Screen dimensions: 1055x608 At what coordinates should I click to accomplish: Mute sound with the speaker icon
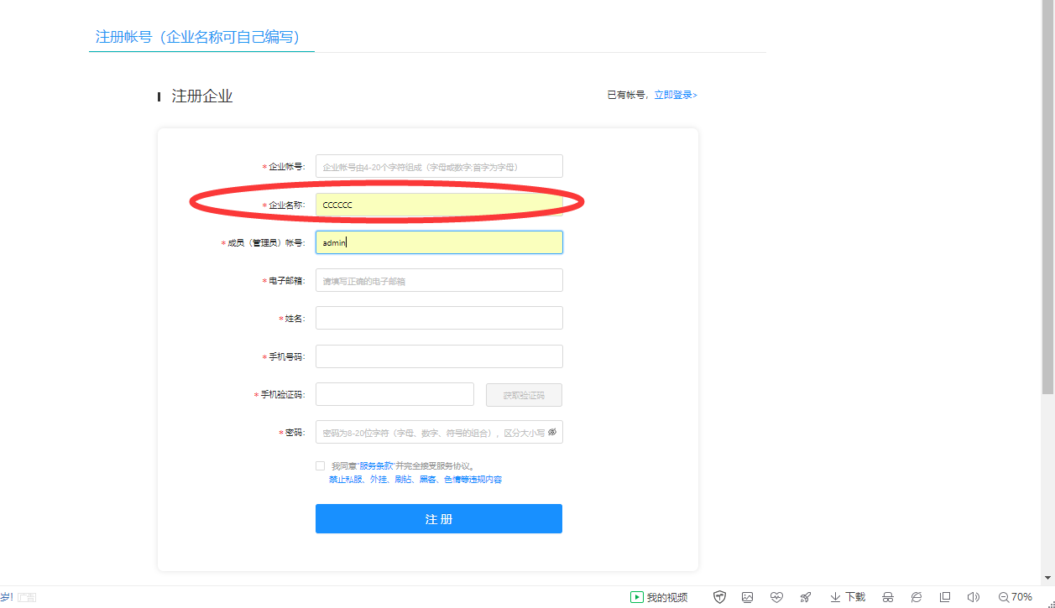click(x=974, y=597)
